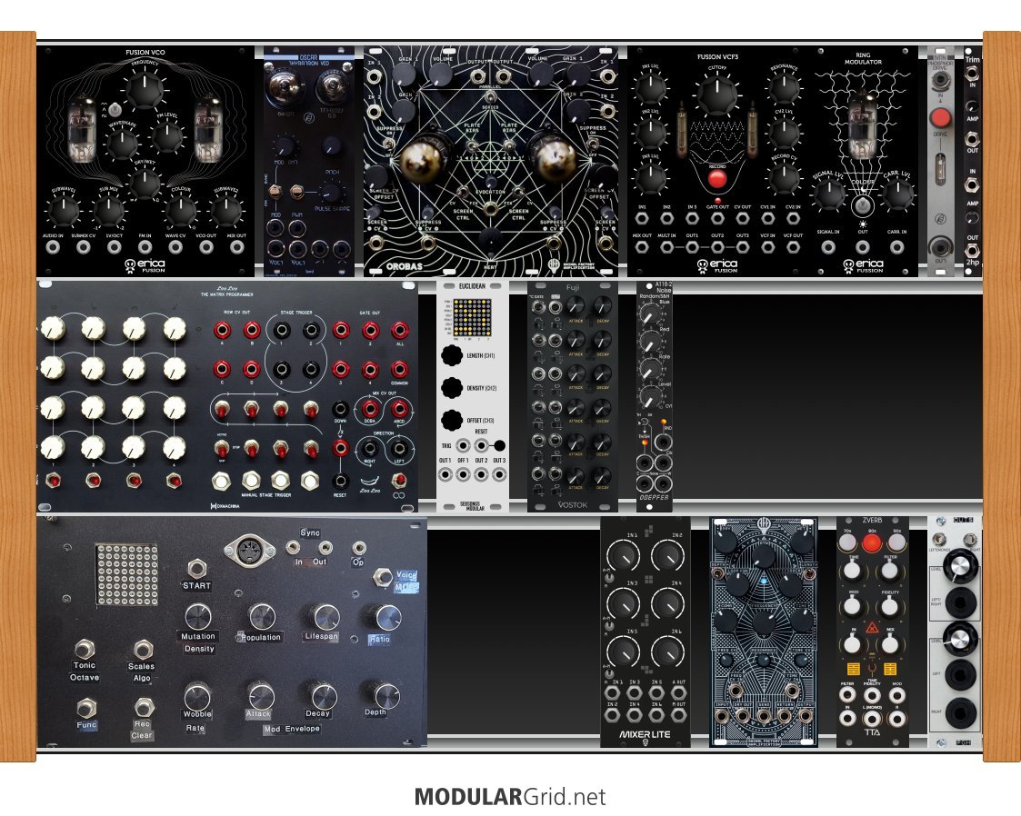Image resolution: width=1021 pixels, height=816 pixels.
Task: Click the Fusion VCF3 CV1 In jack
Action: [x=768, y=218]
